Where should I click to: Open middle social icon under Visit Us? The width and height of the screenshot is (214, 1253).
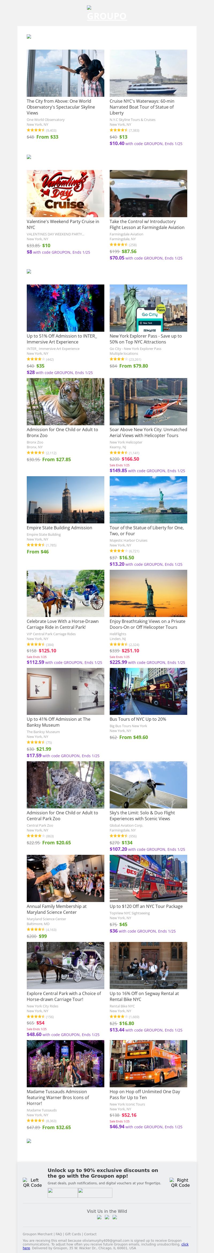coord(107,1217)
